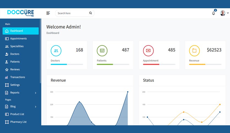The width and height of the screenshot is (230, 133).
Task: Open the Doctors menu item
Action: [21, 54]
